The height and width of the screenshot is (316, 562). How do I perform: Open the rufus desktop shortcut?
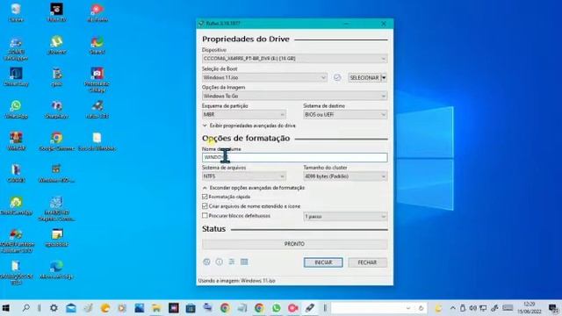click(97, 109)
